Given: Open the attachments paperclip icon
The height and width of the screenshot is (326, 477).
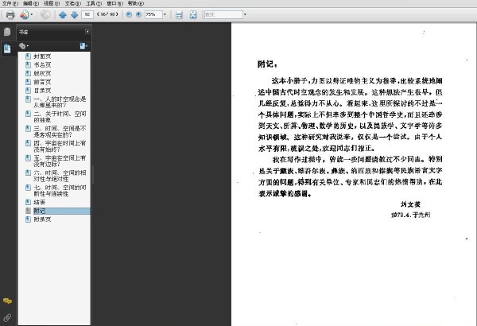Looking at the screenshot, I should [x=7, y=318].
